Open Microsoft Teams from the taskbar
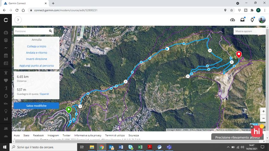Screen dimensions: 269x151 169,147
